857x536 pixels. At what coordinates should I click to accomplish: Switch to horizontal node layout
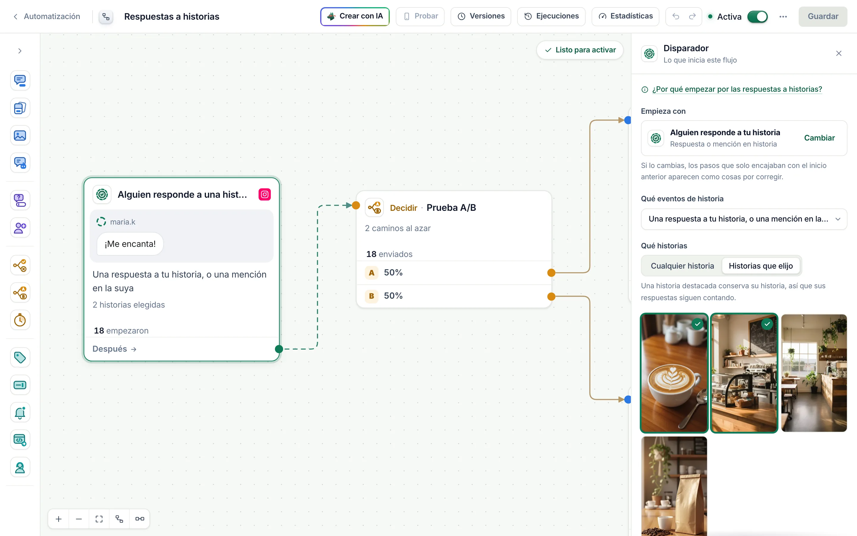140,519
